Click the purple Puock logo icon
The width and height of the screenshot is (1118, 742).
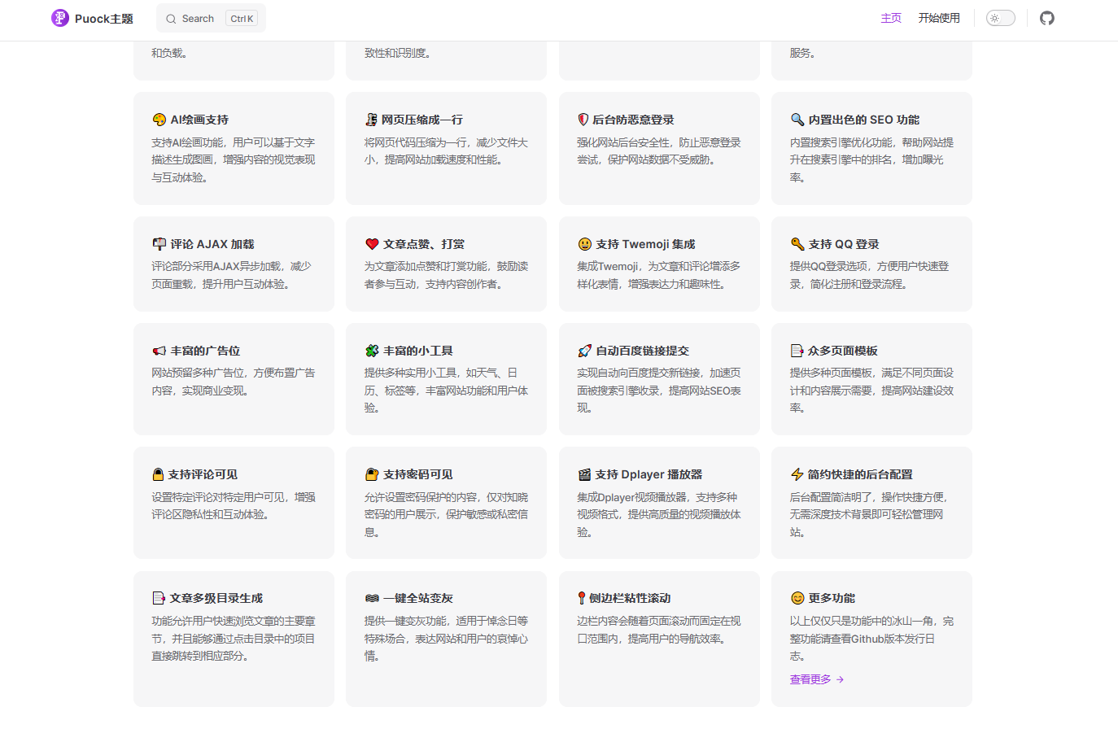coord(59,17)
